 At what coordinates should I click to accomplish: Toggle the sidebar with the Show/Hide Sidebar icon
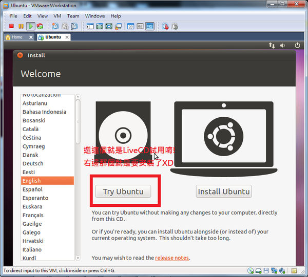coord(90,26)
